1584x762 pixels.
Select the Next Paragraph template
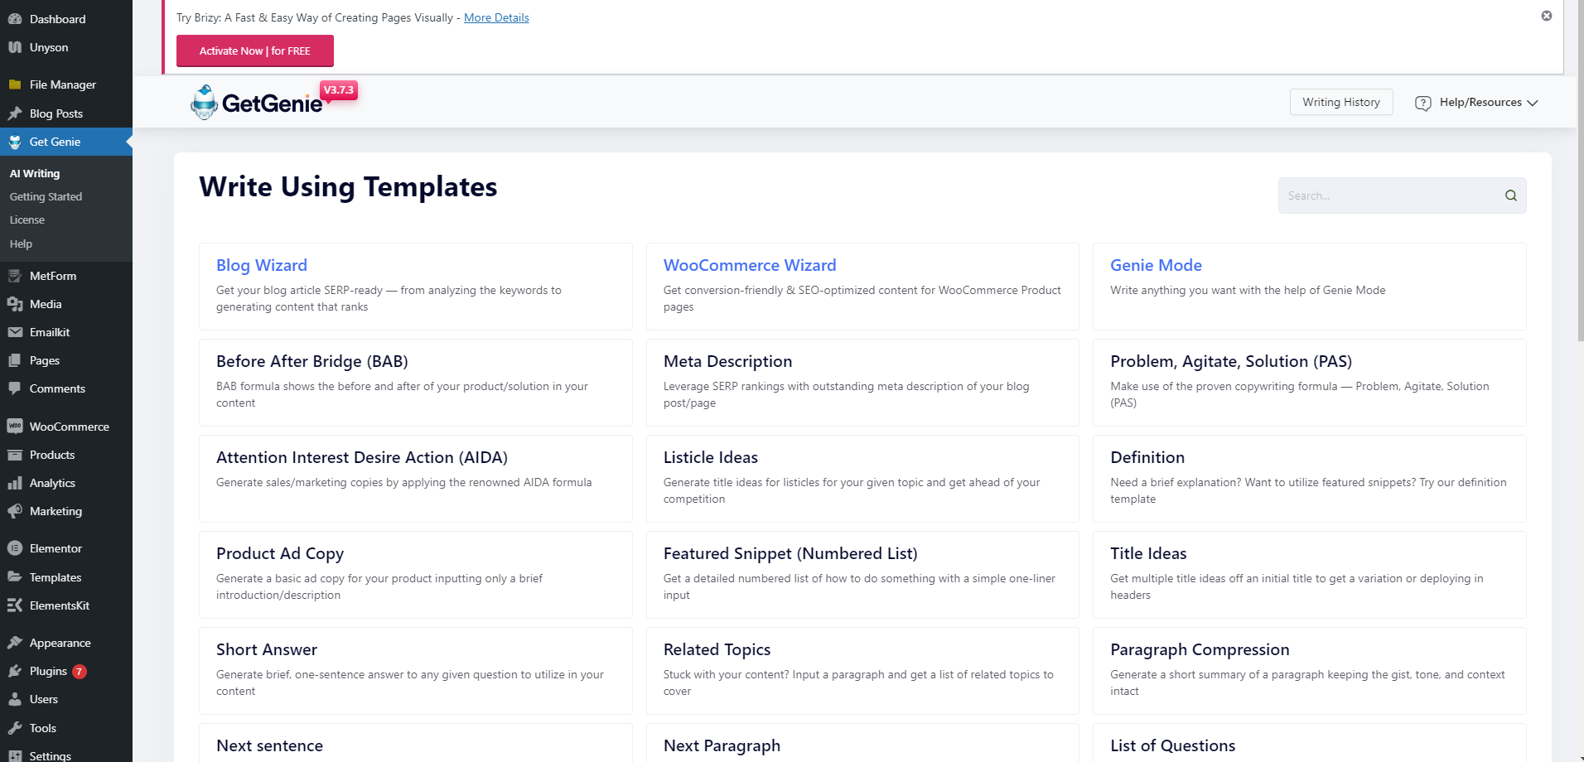click(862, 743)
